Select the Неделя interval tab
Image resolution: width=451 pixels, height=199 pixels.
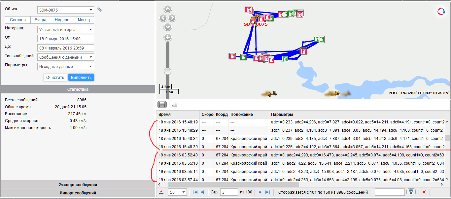pos(62,20)
